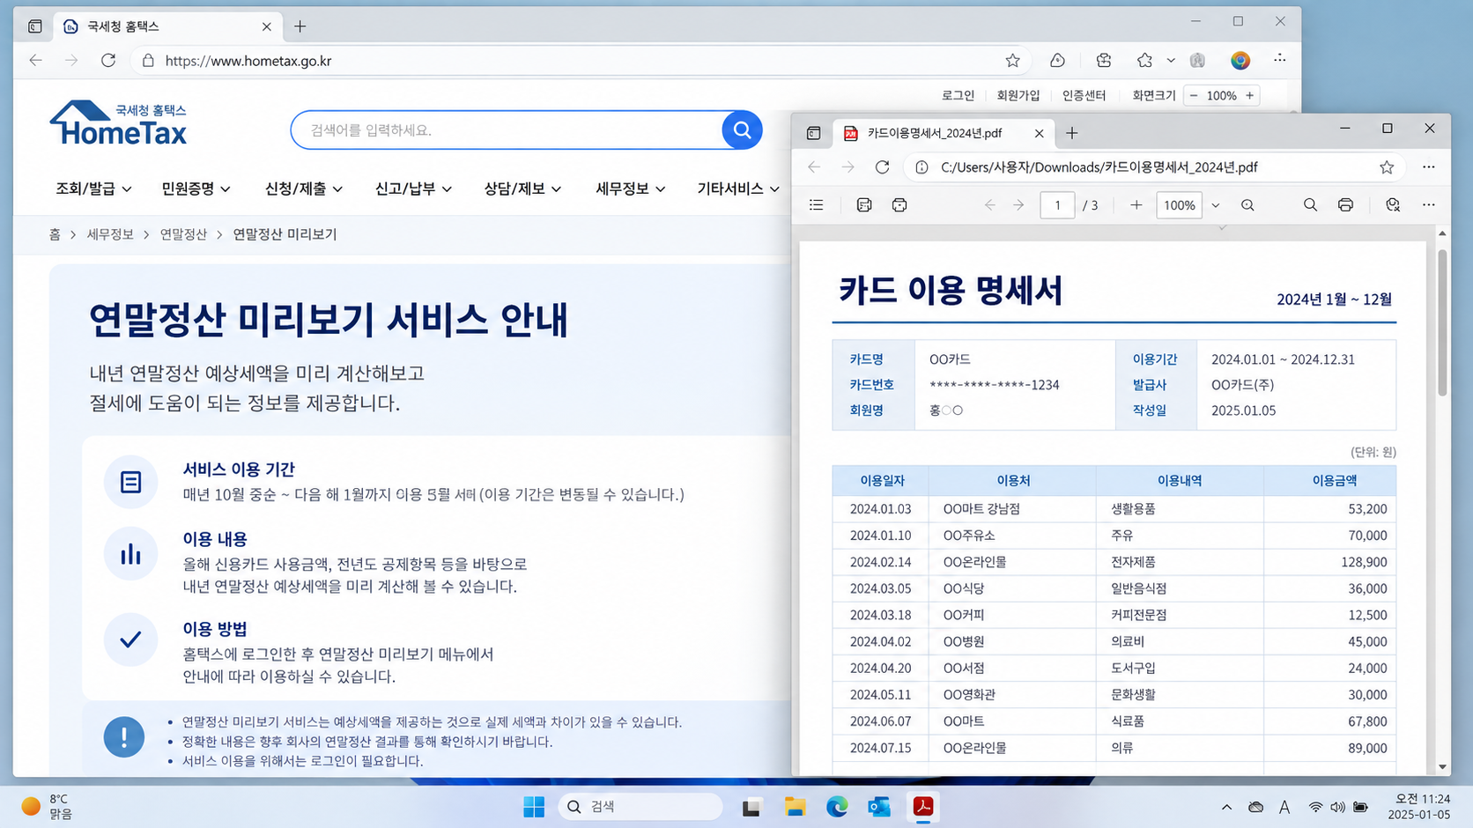Click the PDF page number field
Viewport: 1473px width, 828px height.
[1057, 205]
